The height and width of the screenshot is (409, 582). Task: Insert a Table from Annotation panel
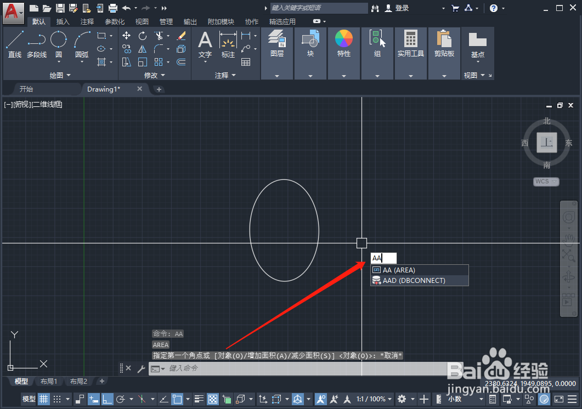click(246, 62)
